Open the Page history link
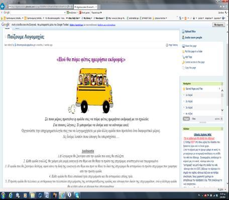229x200 pixels. pyautogui.click(x=173, y=45)
